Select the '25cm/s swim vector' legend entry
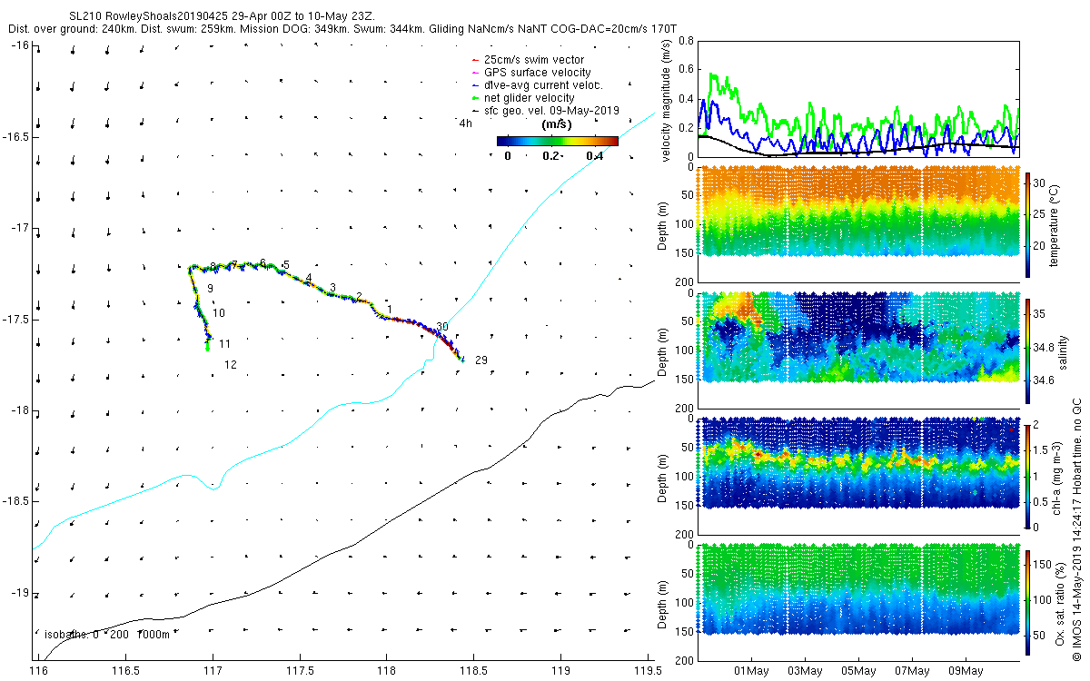Screen dimensions: 1090x681 tap(534, 59)
